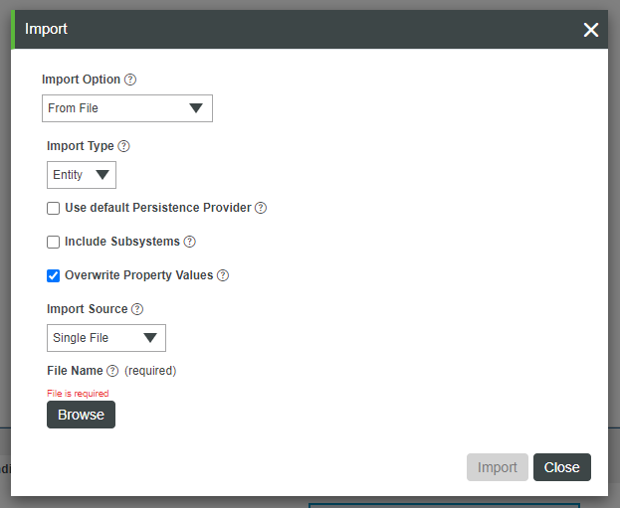The width and height of the screenshot is (620, 508).
Task: Click the Import Source help icon
Action: coord(137,309)
